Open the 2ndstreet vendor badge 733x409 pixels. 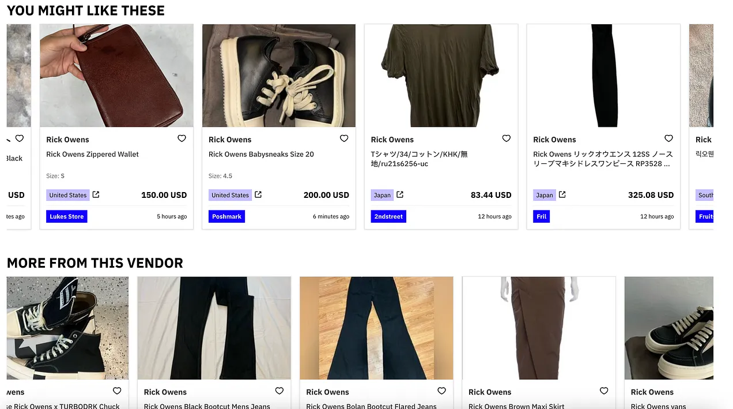tap(388, 216)
